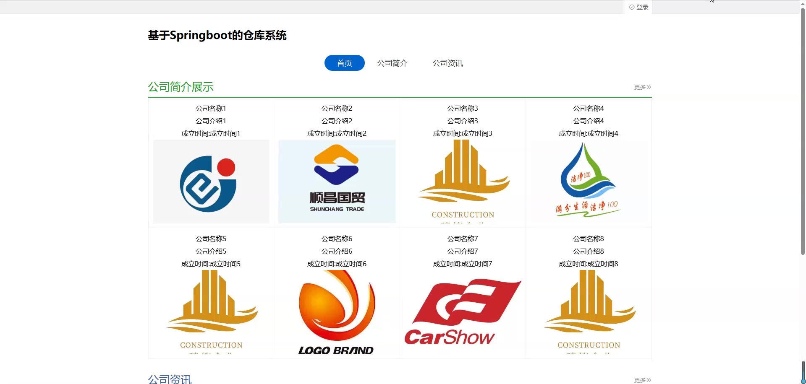
Task: Click the site title 基于Springboot的仓库系统
Action: pyautogui.click(x=217, y=35)
